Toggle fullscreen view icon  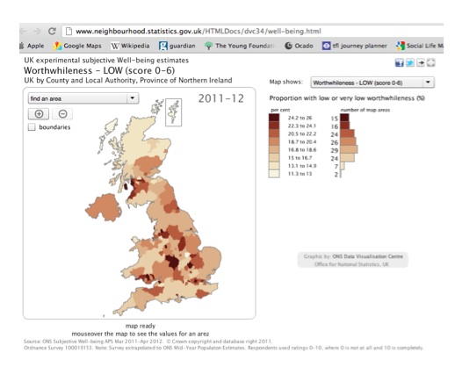[430, 62]
